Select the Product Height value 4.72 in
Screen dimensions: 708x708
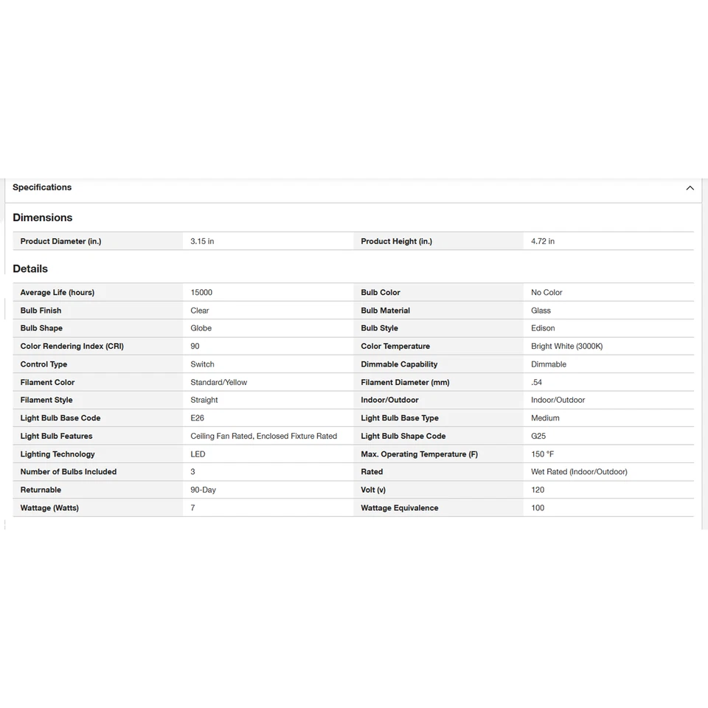[x=543, y=241]
